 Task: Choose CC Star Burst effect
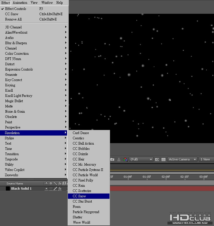(x=89, y=201)
